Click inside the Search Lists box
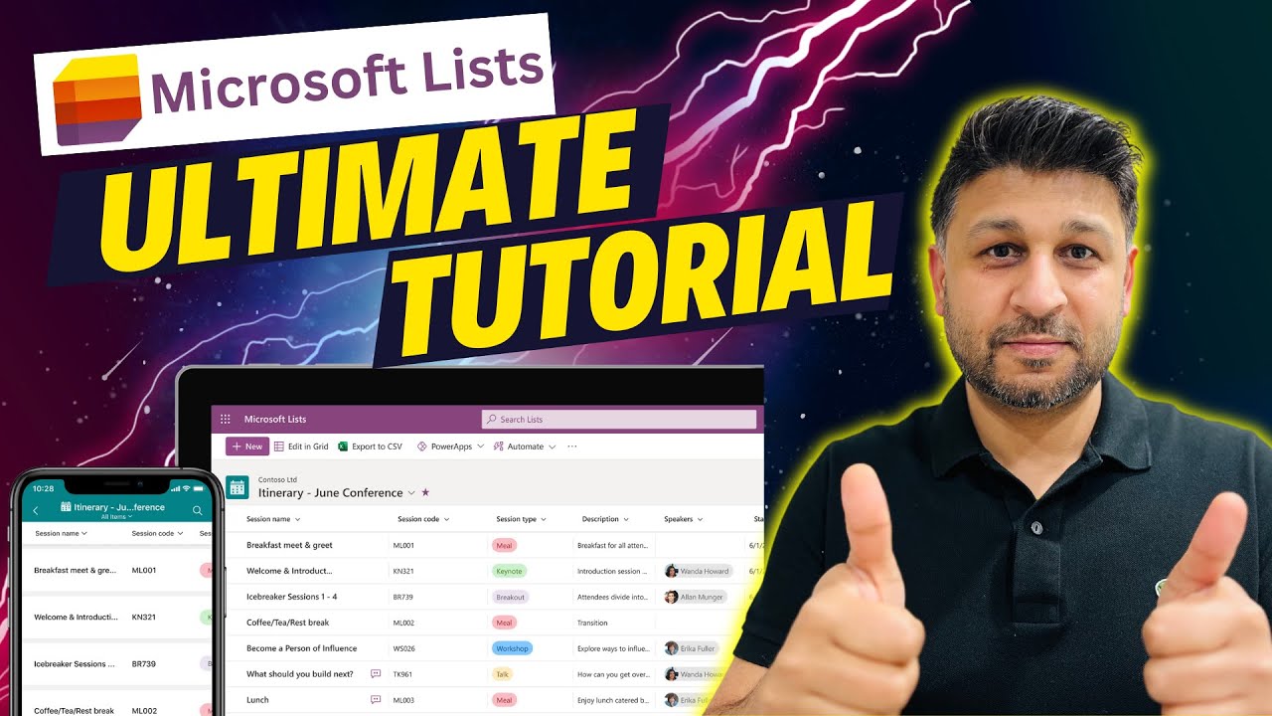This screenshot has width=1272, height=716. [x=617, y=420]
